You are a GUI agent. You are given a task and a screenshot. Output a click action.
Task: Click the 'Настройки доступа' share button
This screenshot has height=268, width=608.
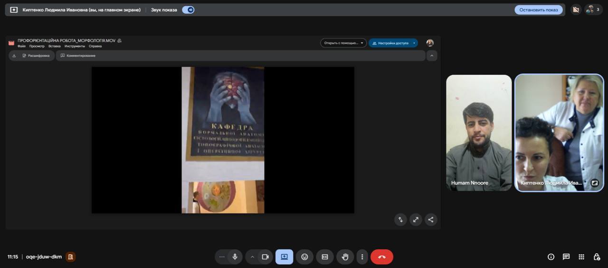390,43
